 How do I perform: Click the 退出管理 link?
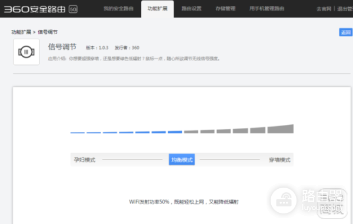pyautogui.click(x=345, y=9)
